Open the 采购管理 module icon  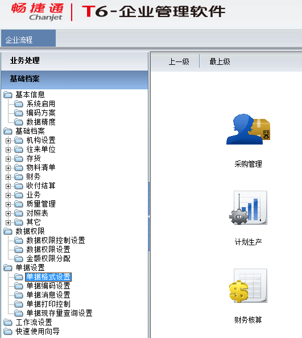click(x=248, y=129)
